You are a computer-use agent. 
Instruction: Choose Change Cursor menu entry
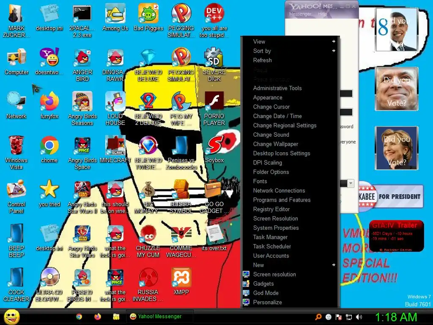[290, 107]
